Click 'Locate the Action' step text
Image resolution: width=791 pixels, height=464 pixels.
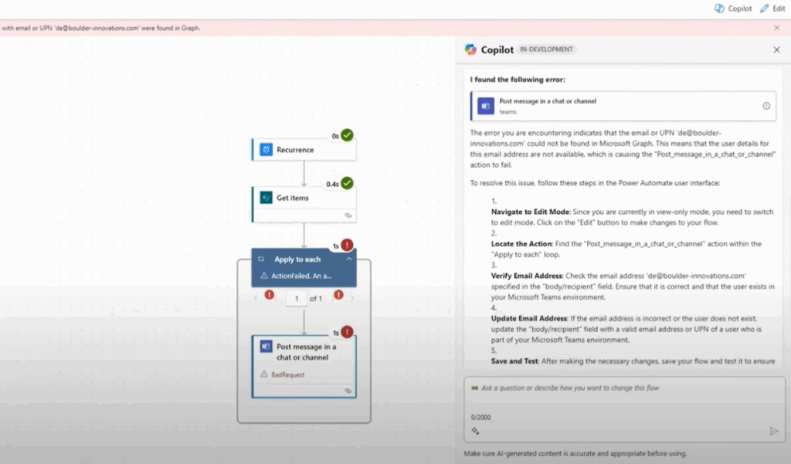click(x=521, y=244)
